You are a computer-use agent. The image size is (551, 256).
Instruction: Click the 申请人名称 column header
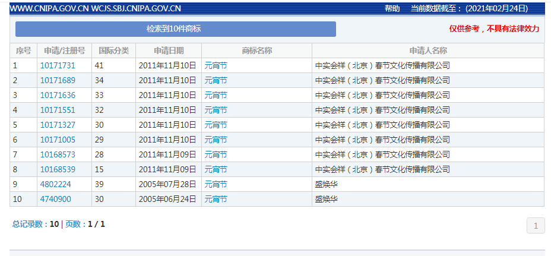click(428, 50)
